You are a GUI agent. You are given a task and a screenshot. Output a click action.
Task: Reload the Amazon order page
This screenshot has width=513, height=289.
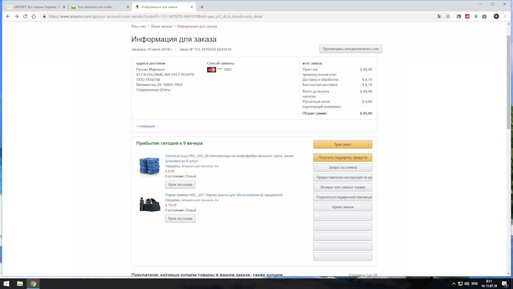coord(25,17)
